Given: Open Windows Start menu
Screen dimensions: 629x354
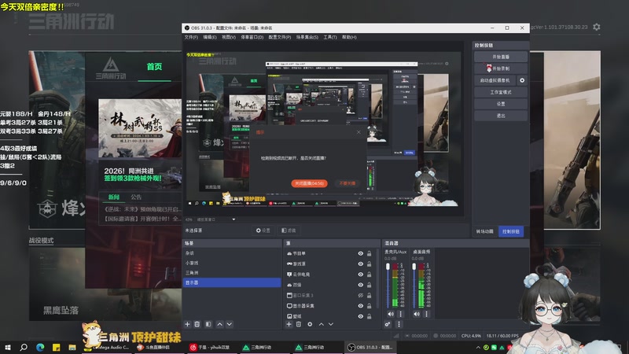Looking at the screenshot, I should point(8,347).
